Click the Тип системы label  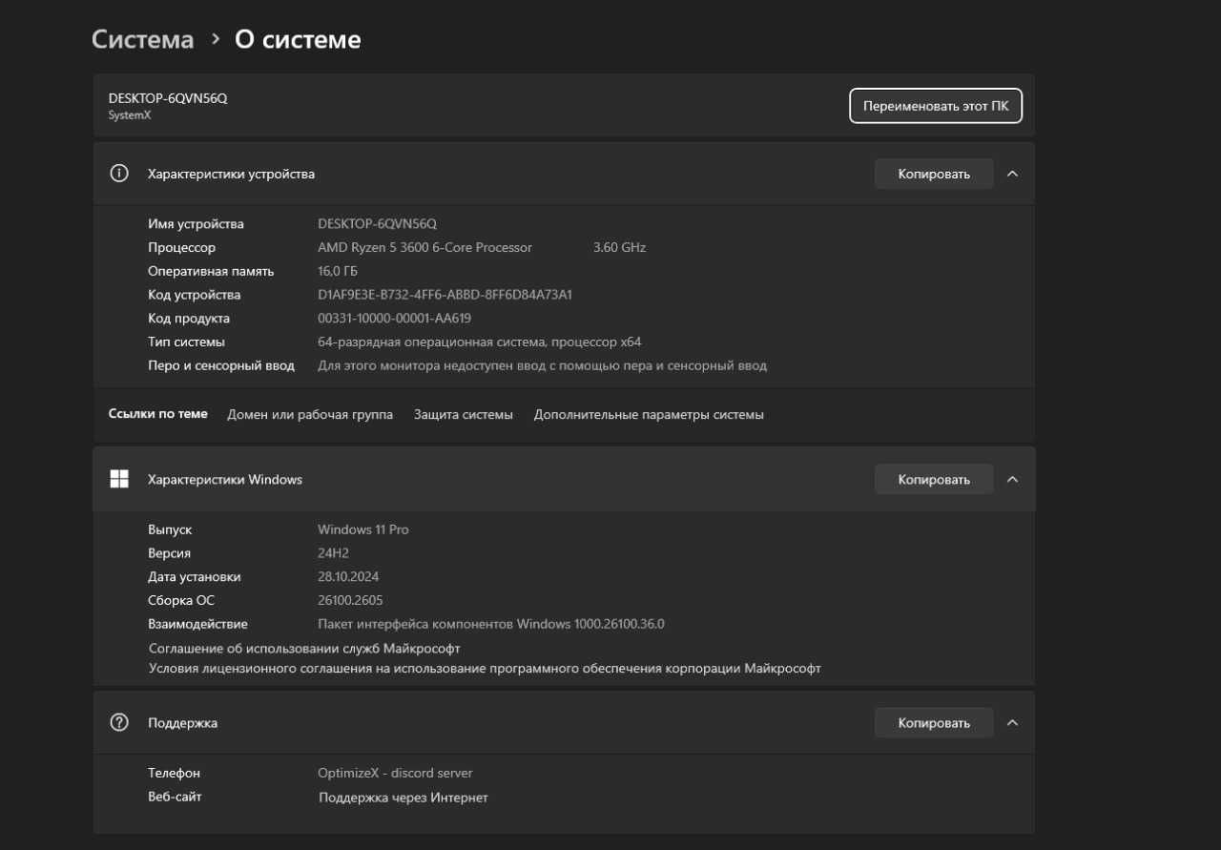[x=186, y=342]
